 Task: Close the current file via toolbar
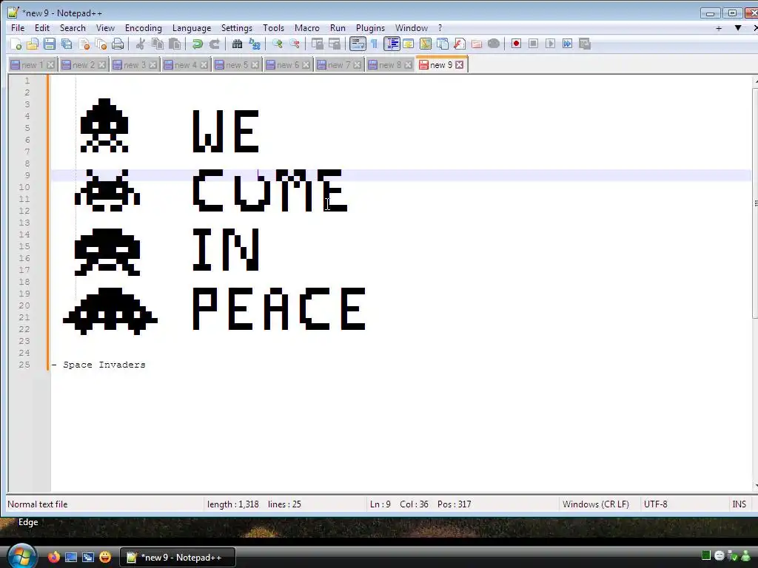[x=84, y=44]
